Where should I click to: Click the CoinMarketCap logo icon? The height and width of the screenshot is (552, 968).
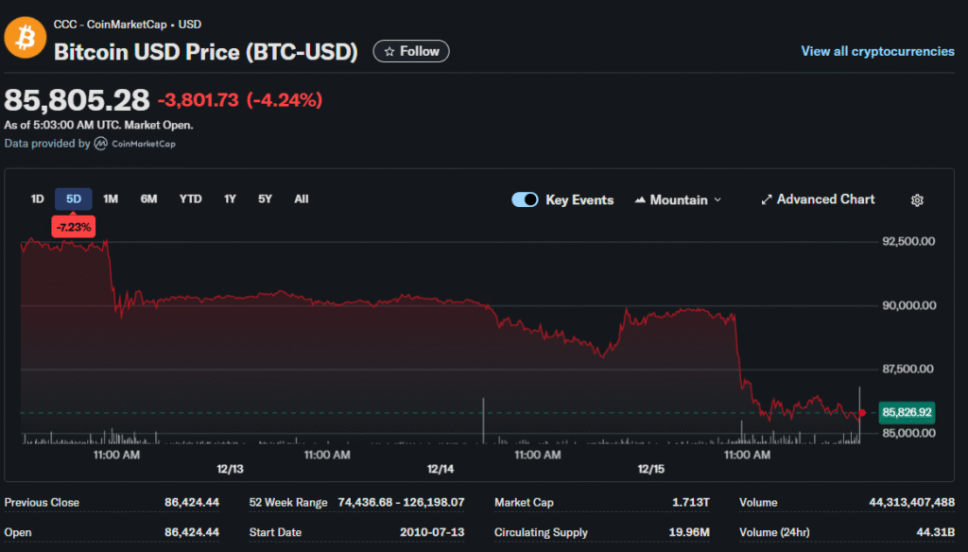tap(101, 144)
